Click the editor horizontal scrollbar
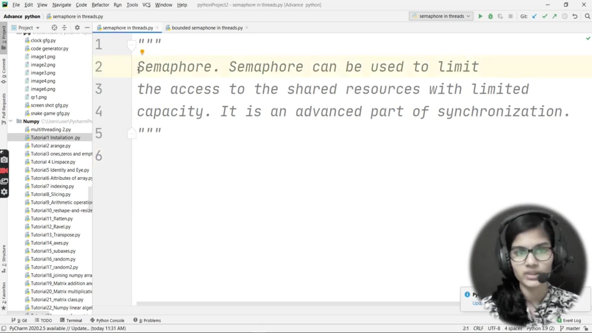This screenshot has height=333, width=592. tap(298, 303)
